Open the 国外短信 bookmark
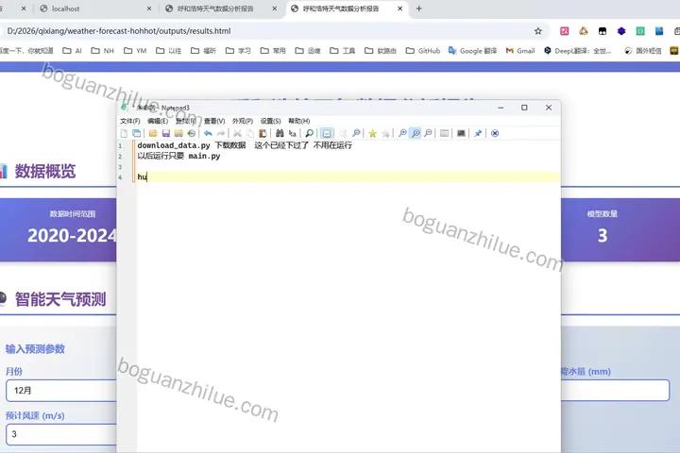Image resolution: width=680 pixels, height=453 pixels. tap(643, 51)
